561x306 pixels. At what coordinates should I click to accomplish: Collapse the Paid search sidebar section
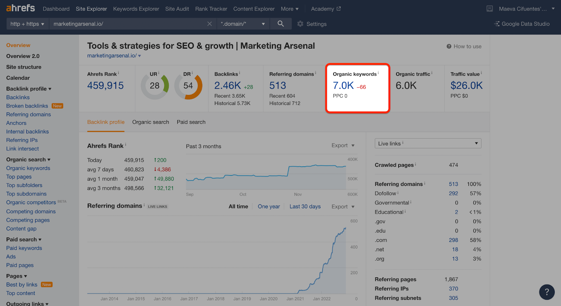(x=24, y=239)
